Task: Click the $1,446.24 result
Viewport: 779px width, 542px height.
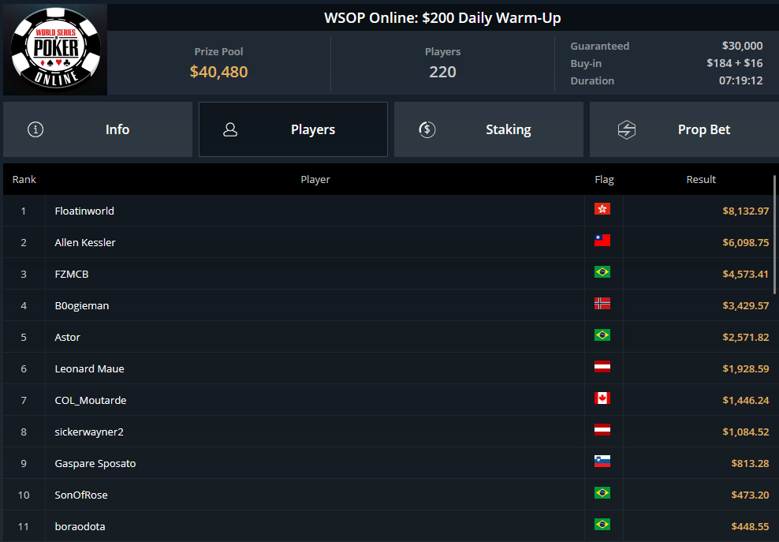Action: tap(746, 401)
